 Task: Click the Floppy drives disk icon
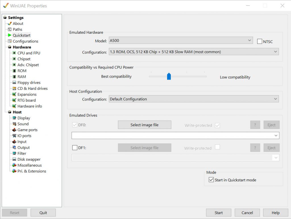pos(14,82)
